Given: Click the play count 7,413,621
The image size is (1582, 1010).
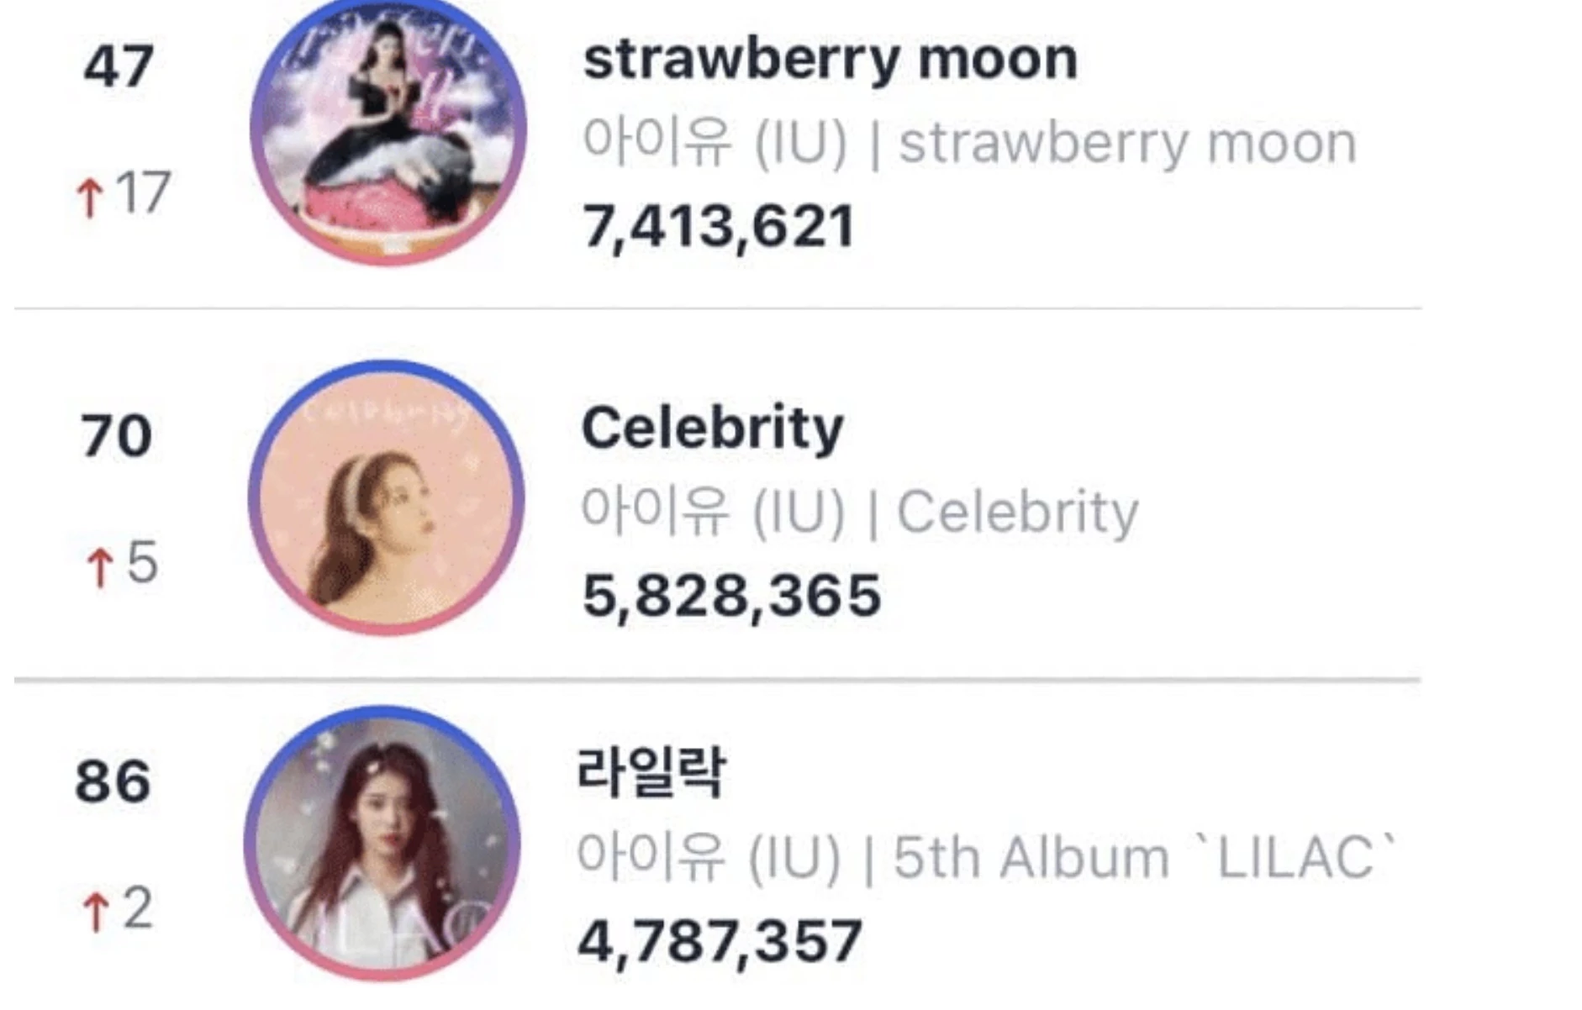Looking at the screenshot, I should coord(719,227).
